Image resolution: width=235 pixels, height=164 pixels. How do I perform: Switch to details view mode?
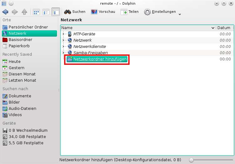point(56,12)
